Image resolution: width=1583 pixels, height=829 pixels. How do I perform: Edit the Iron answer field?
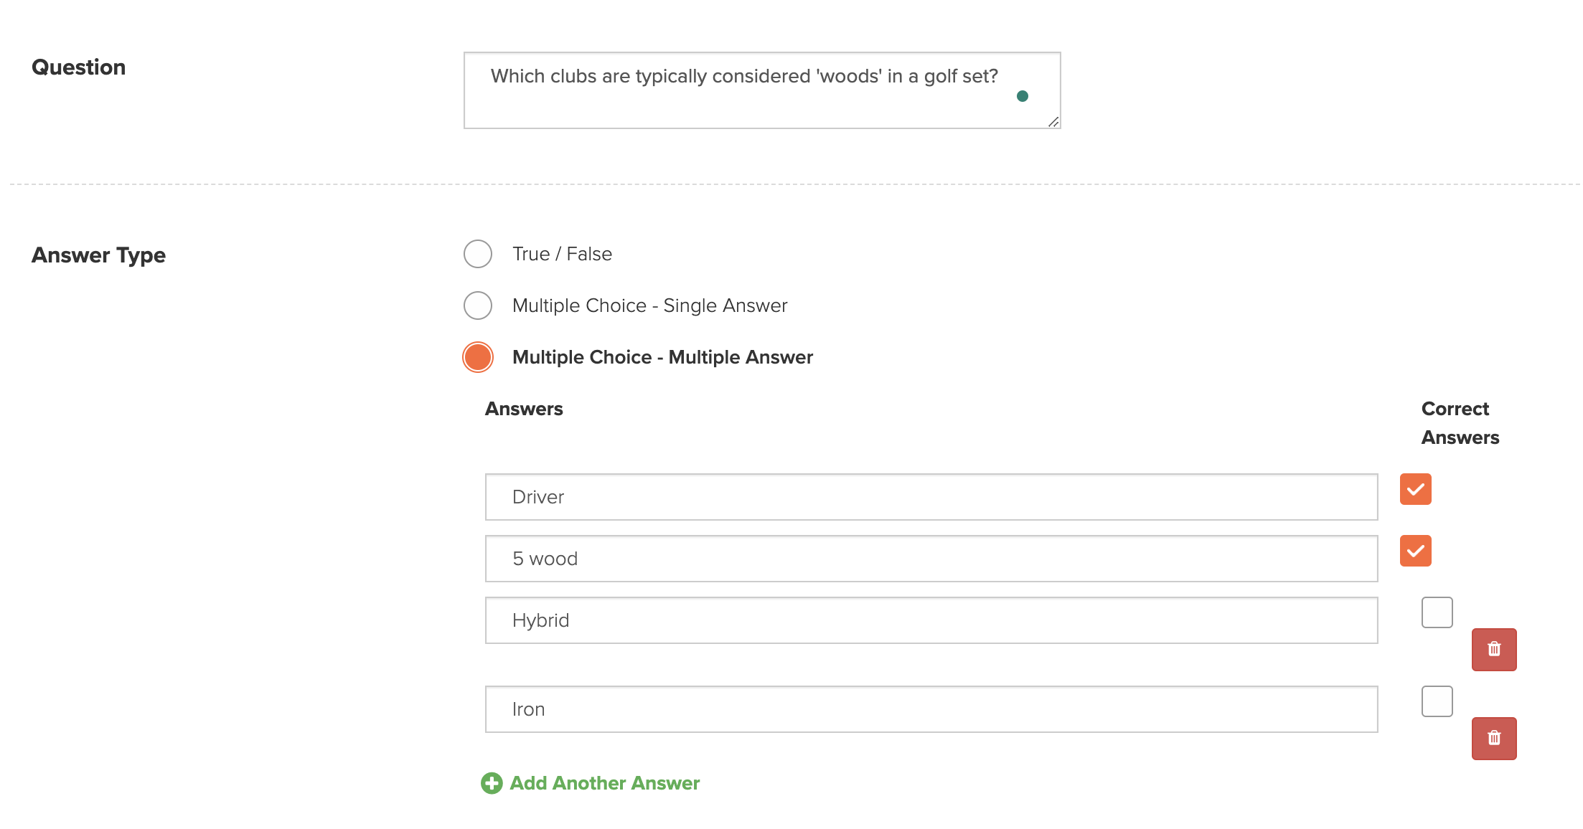931,709
